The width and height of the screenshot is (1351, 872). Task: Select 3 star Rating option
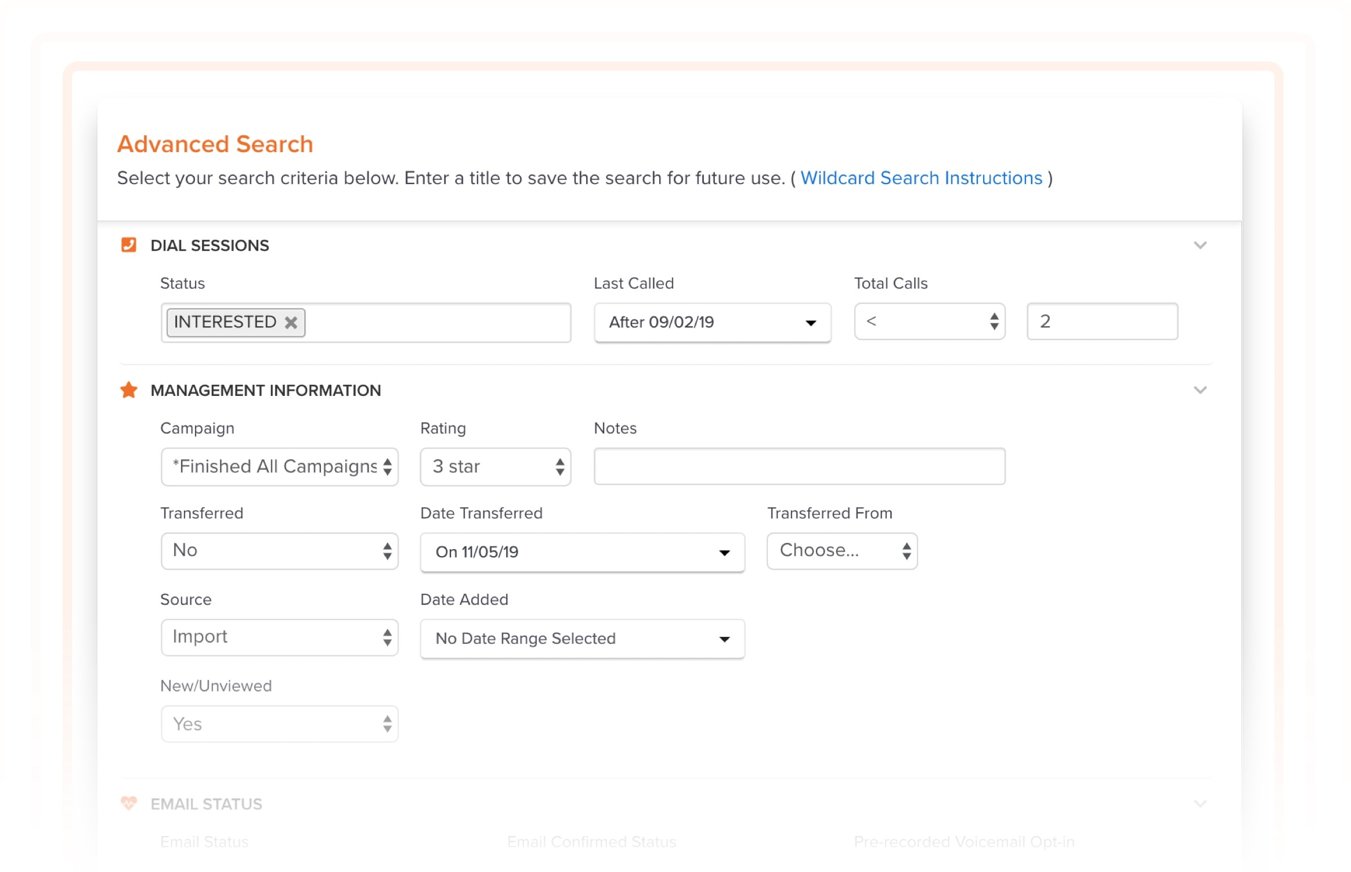click(x=494, y=466)
